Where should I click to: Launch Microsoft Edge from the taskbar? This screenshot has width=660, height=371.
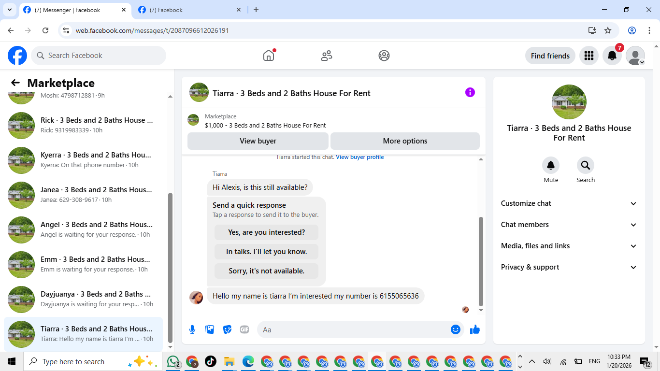[x=248, y=361]
